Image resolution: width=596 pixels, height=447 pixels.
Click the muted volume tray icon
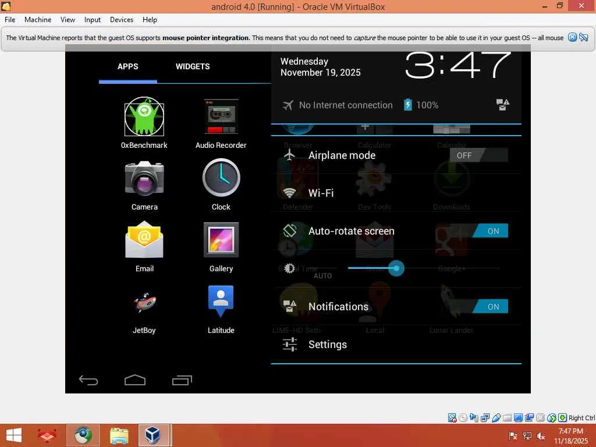click(541, 436)
